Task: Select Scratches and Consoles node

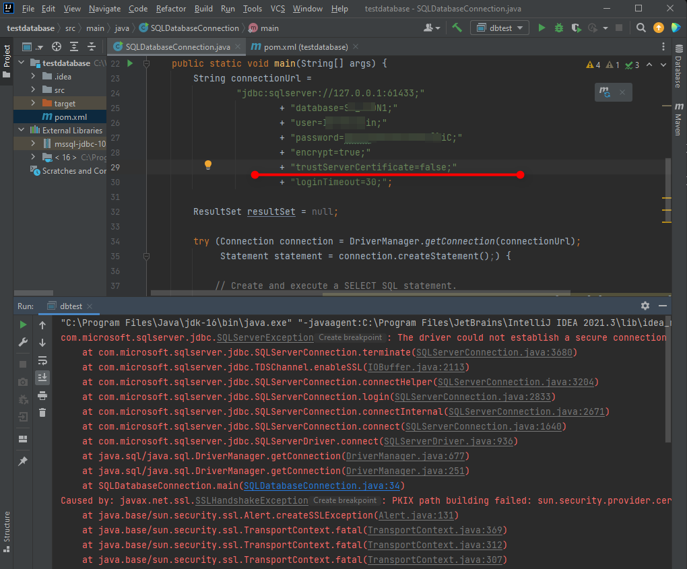Action: (68, 171)
